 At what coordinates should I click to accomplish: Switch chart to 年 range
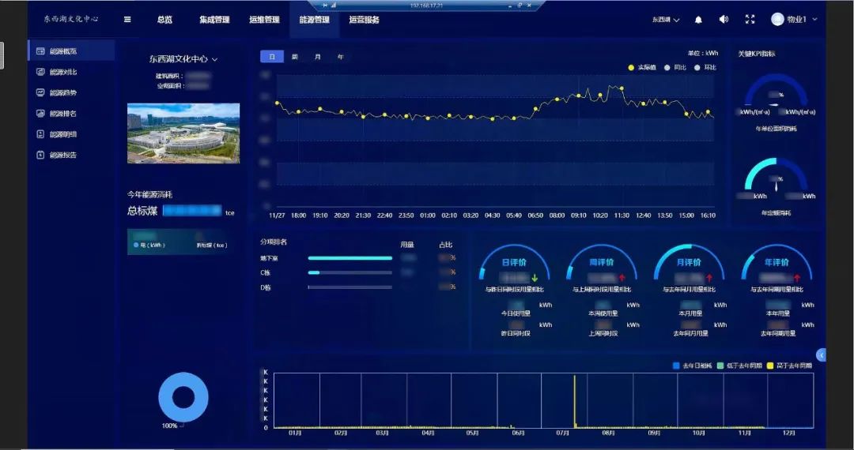[x=340, y=57]
